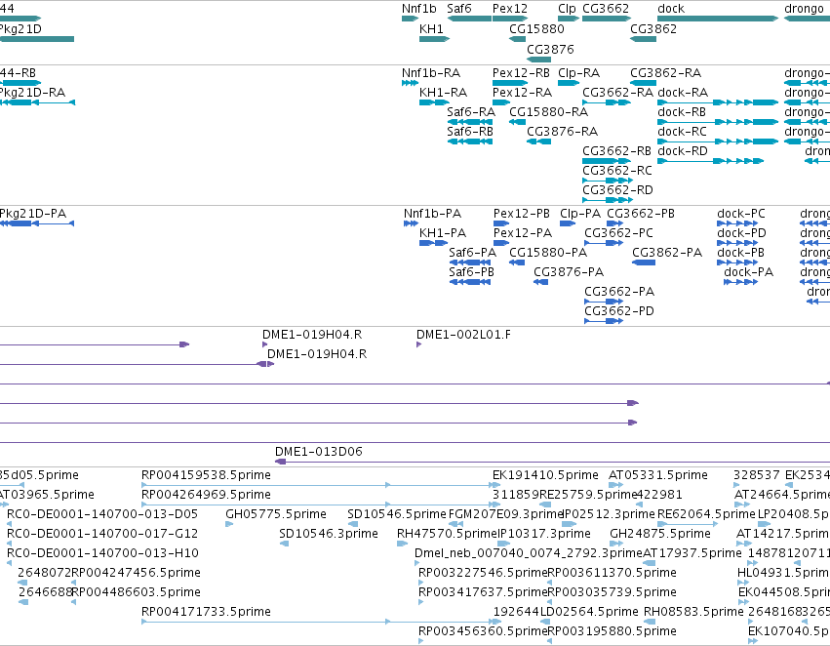Click the RP004171733.5prime EST
830x646 pixels.
tap(321, 622)
